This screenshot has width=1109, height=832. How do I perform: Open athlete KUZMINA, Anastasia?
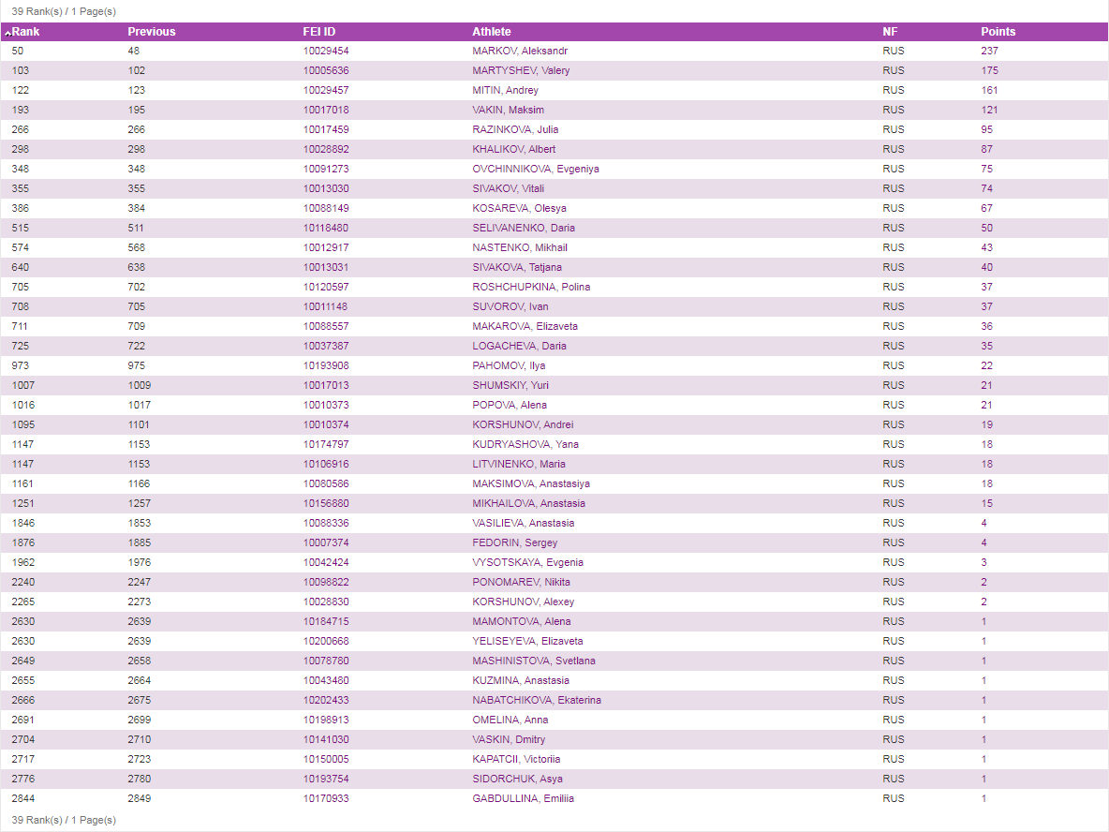tap(521, 680)
